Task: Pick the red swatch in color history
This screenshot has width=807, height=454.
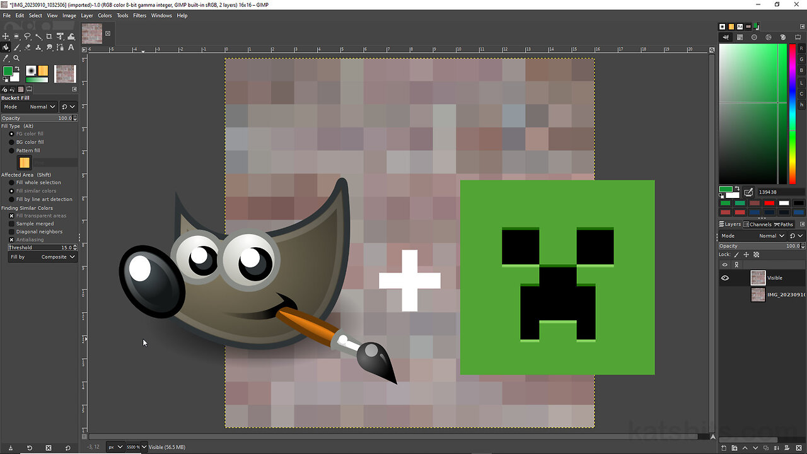Action: coord(769,203)
